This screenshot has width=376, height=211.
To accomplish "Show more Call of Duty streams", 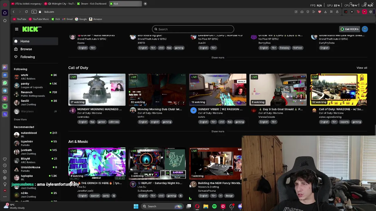I will (218, 131).
